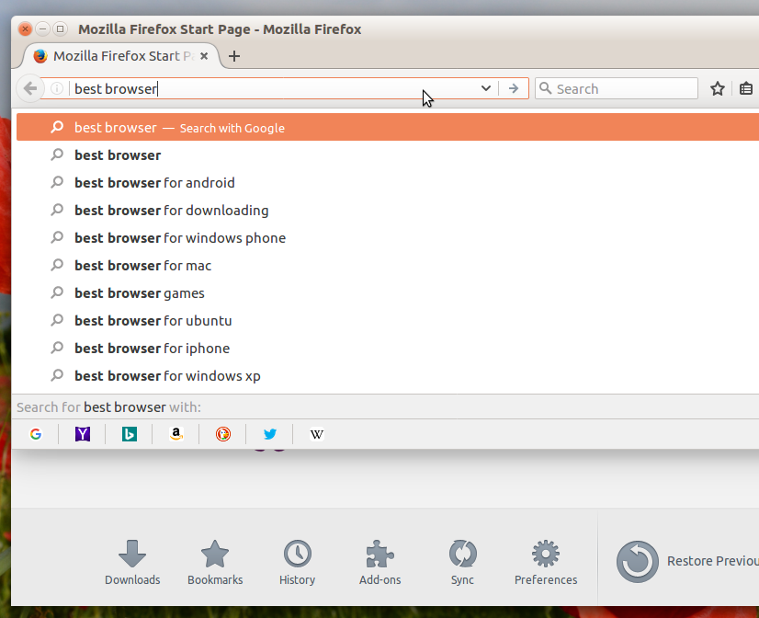759x618 pixels.
Task: Choose the plain 'best browser' suggestion
Action: coord(388,155)
